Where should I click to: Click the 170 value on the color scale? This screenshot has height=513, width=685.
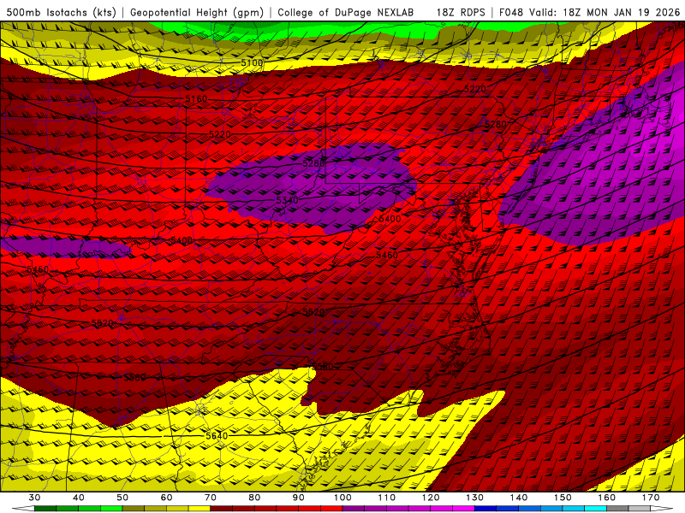point(651,498)
